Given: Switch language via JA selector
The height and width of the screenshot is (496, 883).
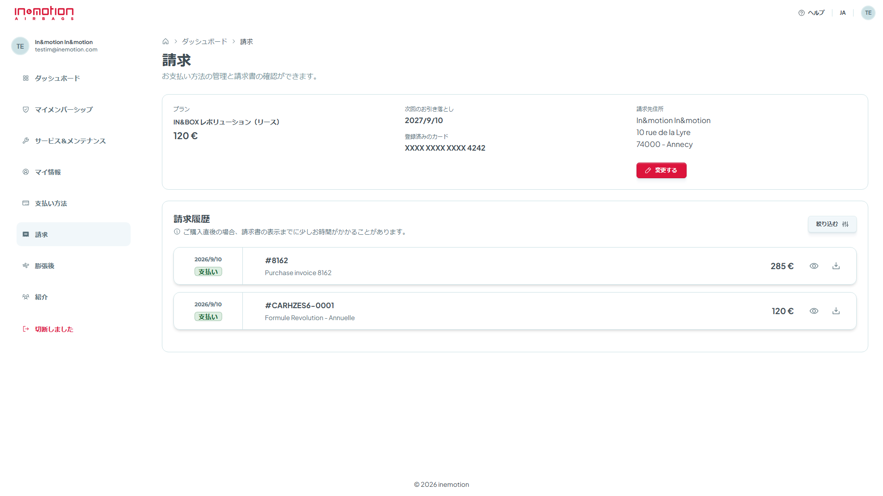Looking at the screenshot, I should 843,13.
